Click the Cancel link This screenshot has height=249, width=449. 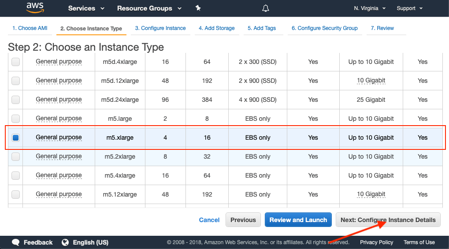[x=209, y=220]
